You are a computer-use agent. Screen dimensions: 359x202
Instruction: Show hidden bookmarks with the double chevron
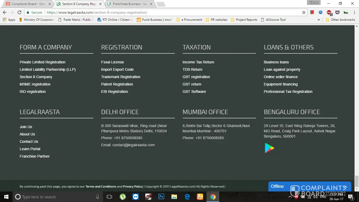point(319,20)
